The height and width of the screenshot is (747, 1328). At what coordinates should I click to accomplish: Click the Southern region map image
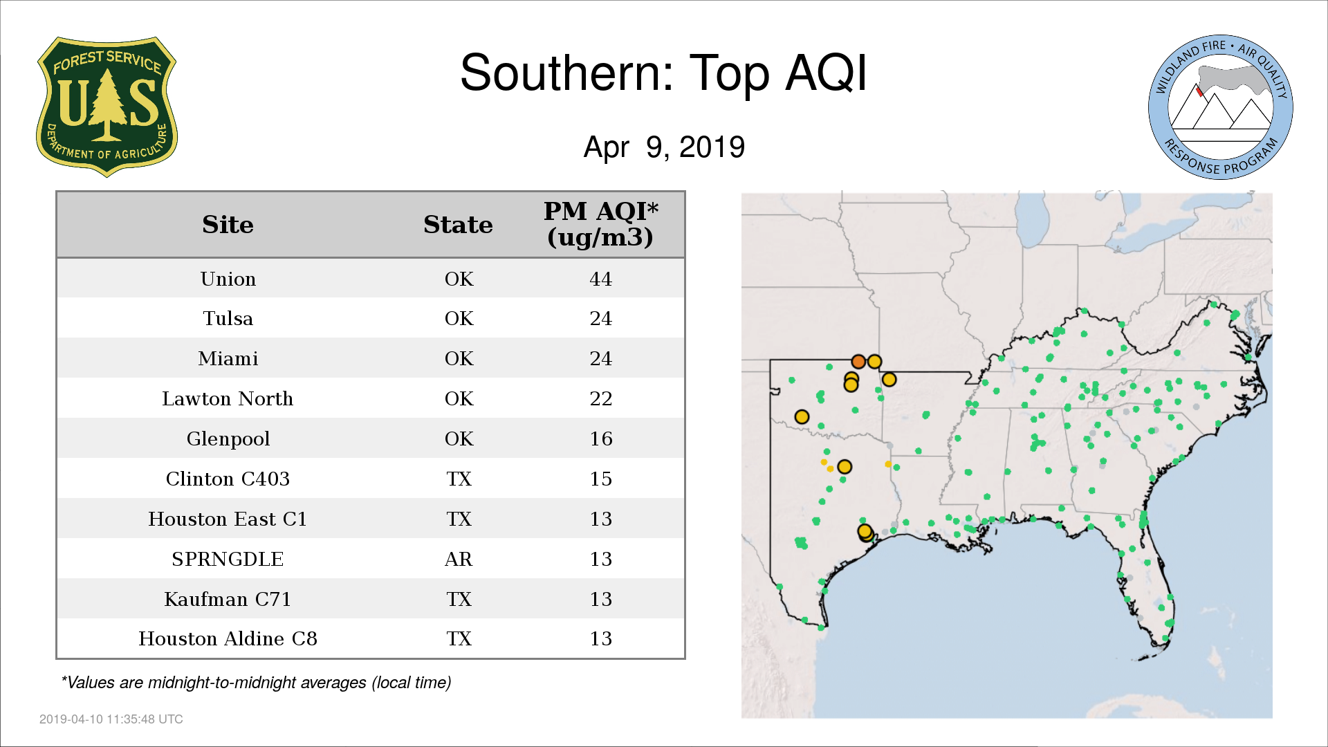tap(1006, 455)
